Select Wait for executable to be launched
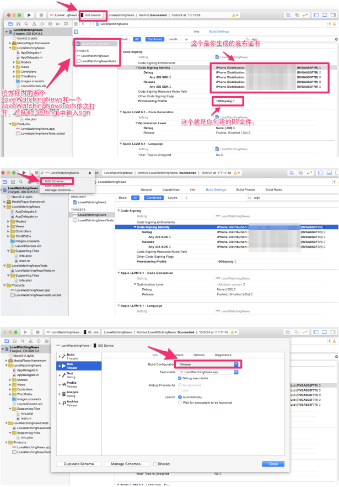 180,402
